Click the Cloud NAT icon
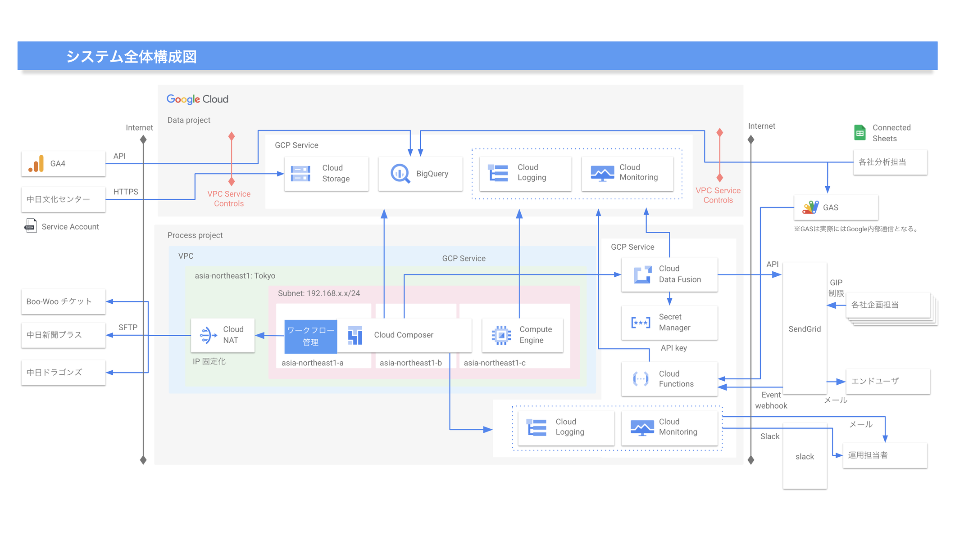The height and width of the screenshot is (535, 955). [x=208, y=335]
